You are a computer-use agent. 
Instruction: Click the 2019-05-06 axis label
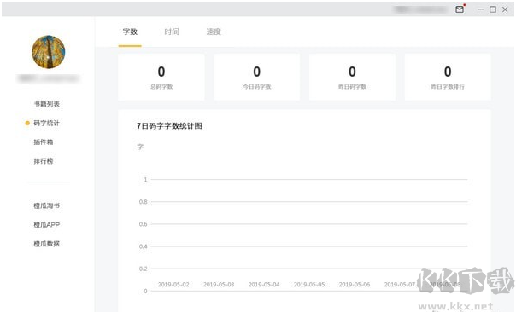355,285
